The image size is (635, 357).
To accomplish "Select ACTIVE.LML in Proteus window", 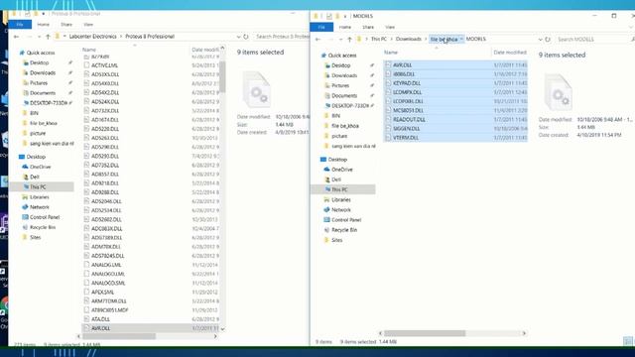I will (x=104, y=65).
